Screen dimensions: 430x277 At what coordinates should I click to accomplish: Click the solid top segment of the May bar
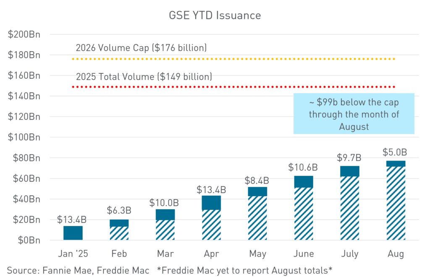click(257, 192)
